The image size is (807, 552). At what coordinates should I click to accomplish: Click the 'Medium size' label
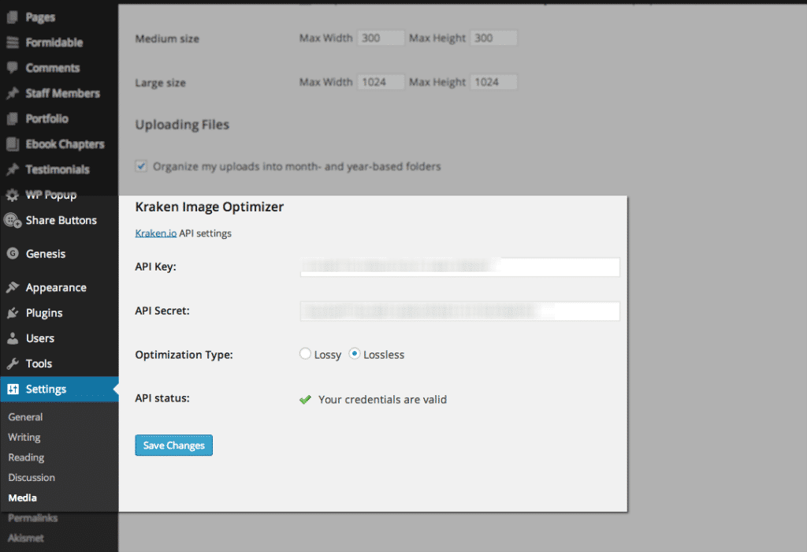(x=167, y=39)
